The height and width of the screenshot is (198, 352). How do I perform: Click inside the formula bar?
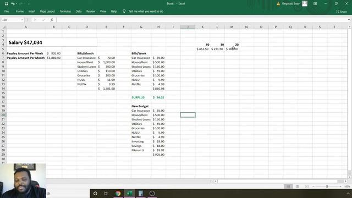click(201, 20)
